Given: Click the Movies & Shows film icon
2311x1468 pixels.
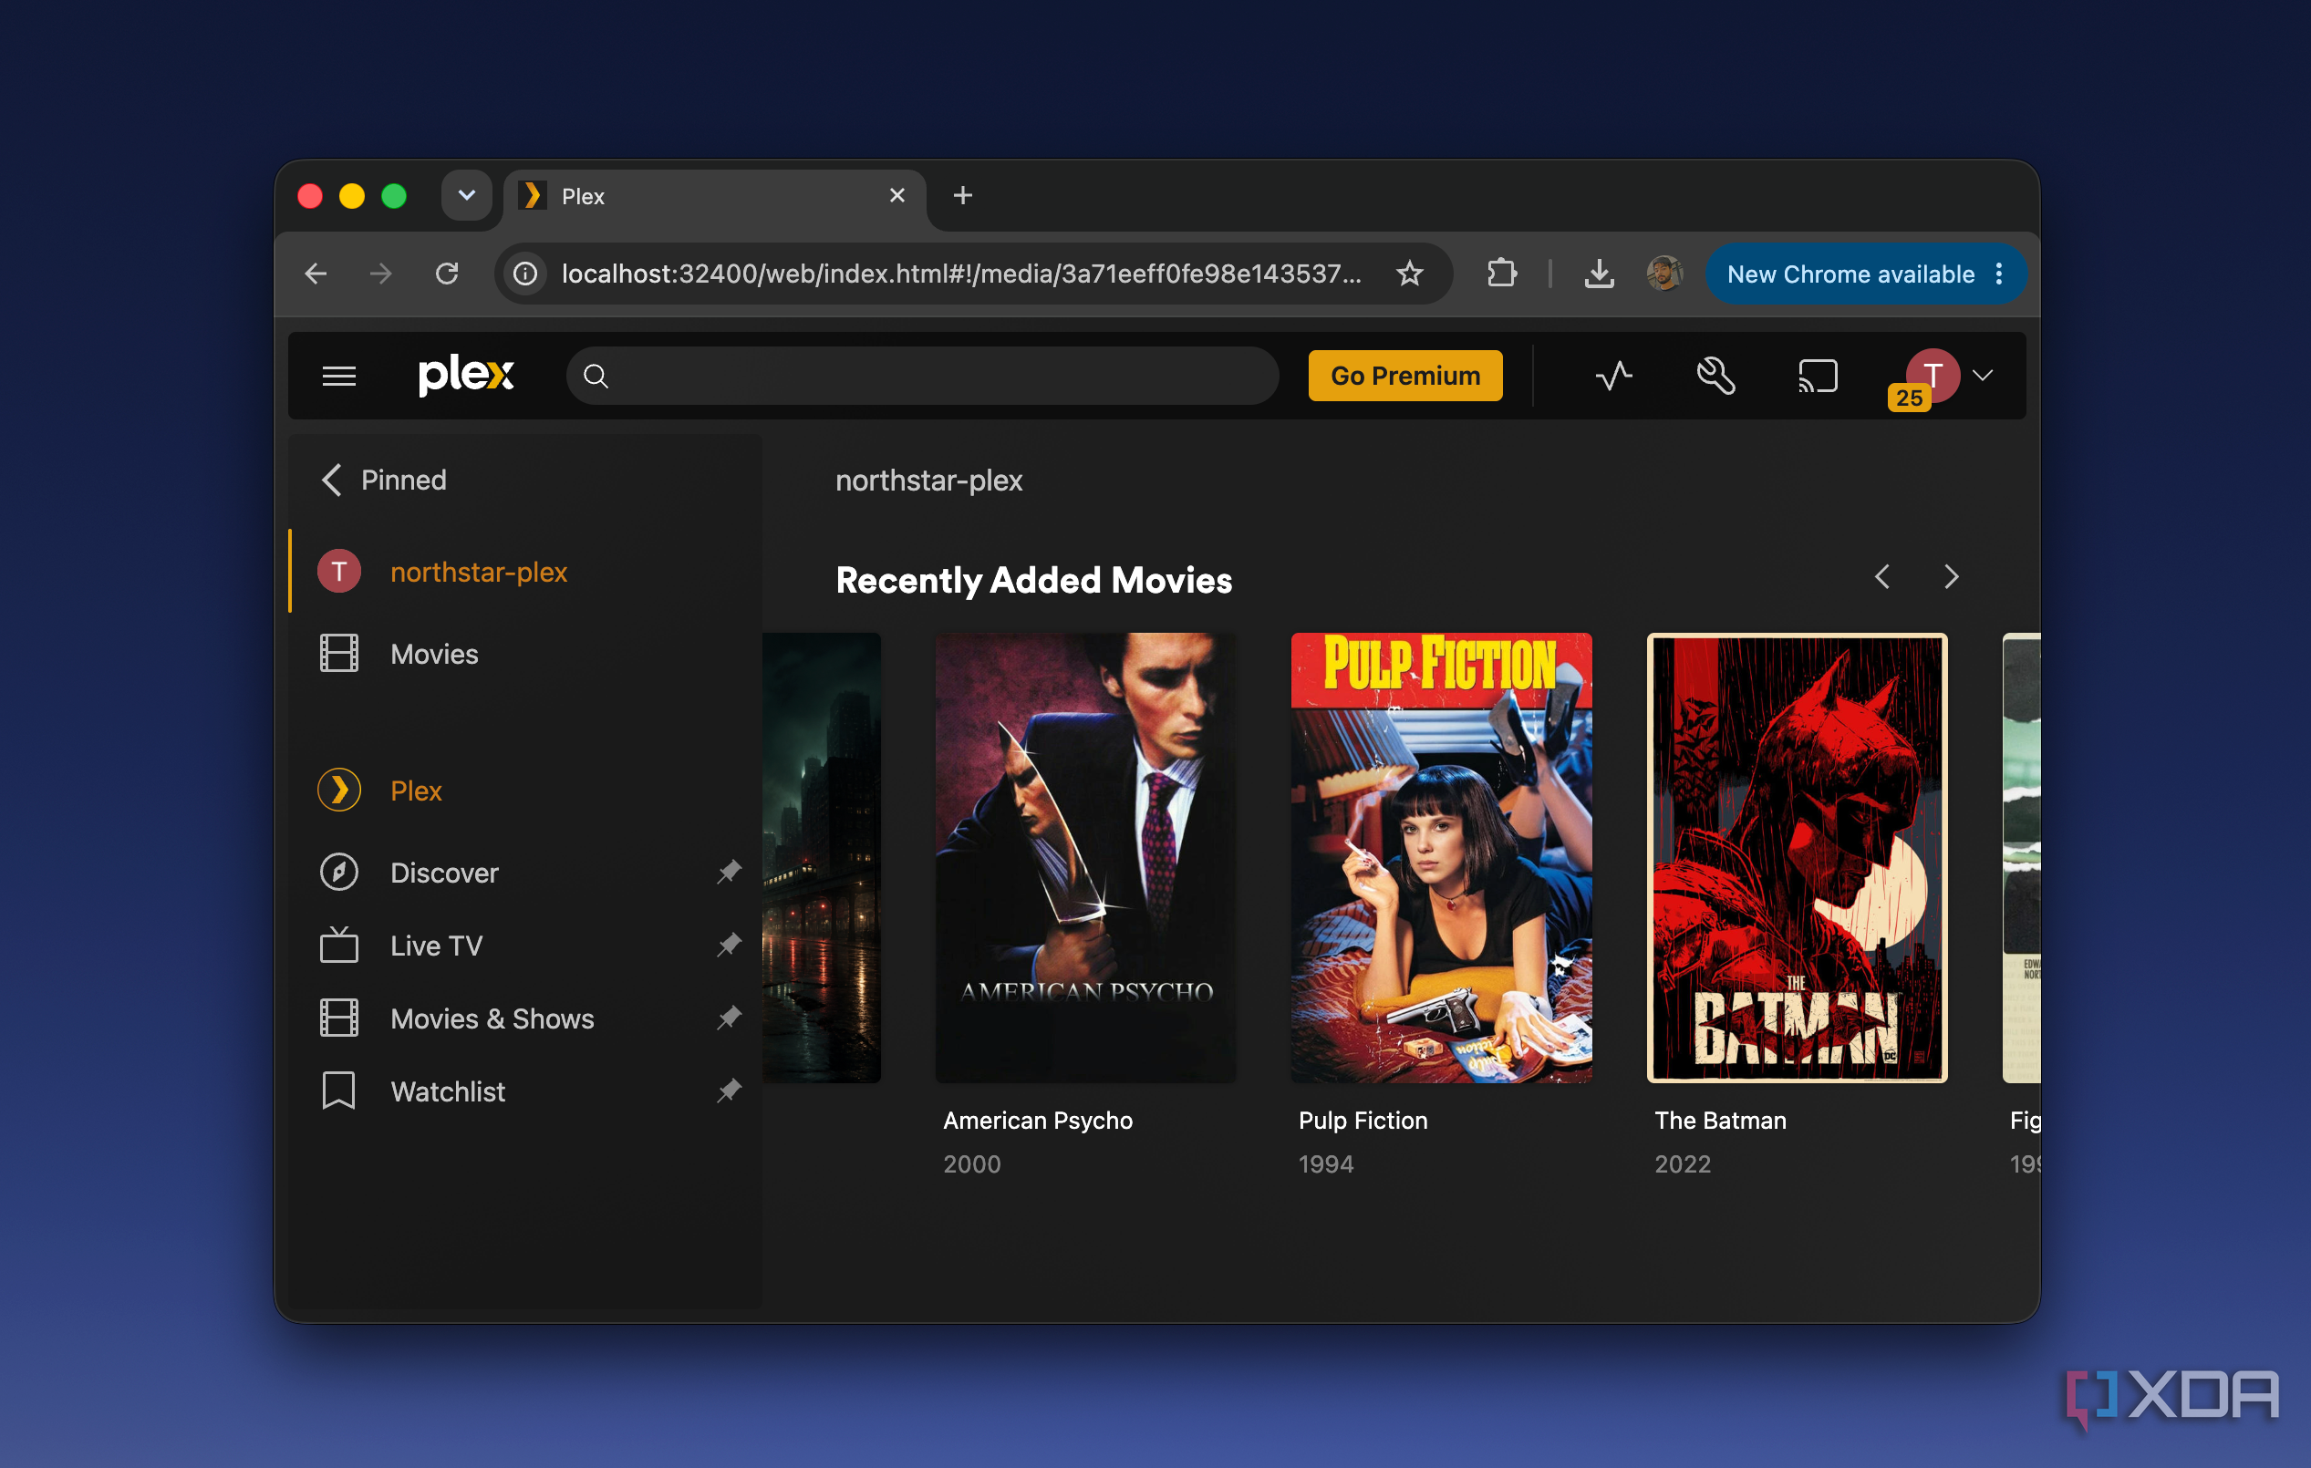Looking at the screenshot, I should pos(338,1018).
